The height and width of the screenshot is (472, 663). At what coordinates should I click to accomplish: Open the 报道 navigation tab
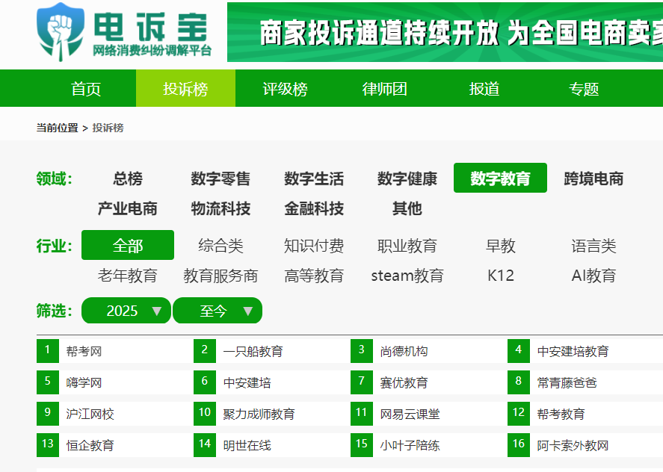click(x=484, y=89)
